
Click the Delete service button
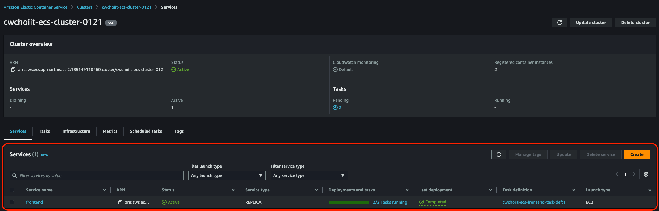600,154
